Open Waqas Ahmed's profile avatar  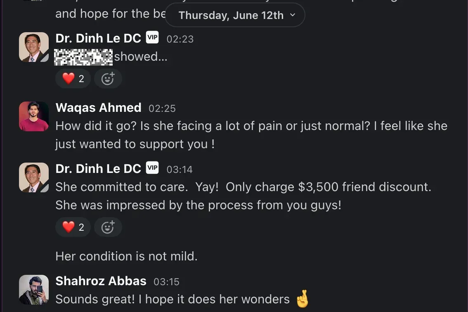pos(34,116)
